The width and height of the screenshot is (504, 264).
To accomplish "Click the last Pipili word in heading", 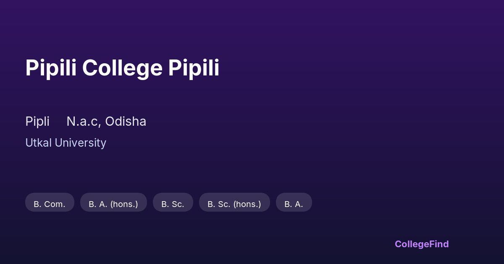I will click(x=194, y=68).
